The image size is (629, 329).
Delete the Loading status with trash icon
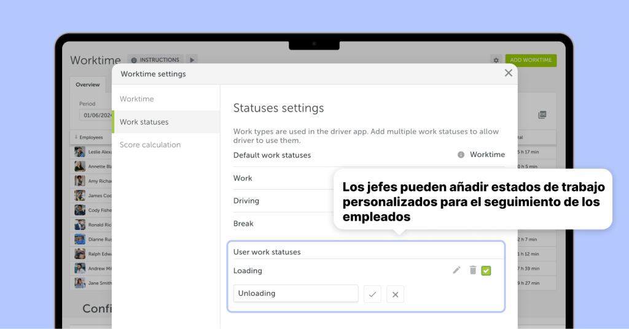[x=473, y=271]
